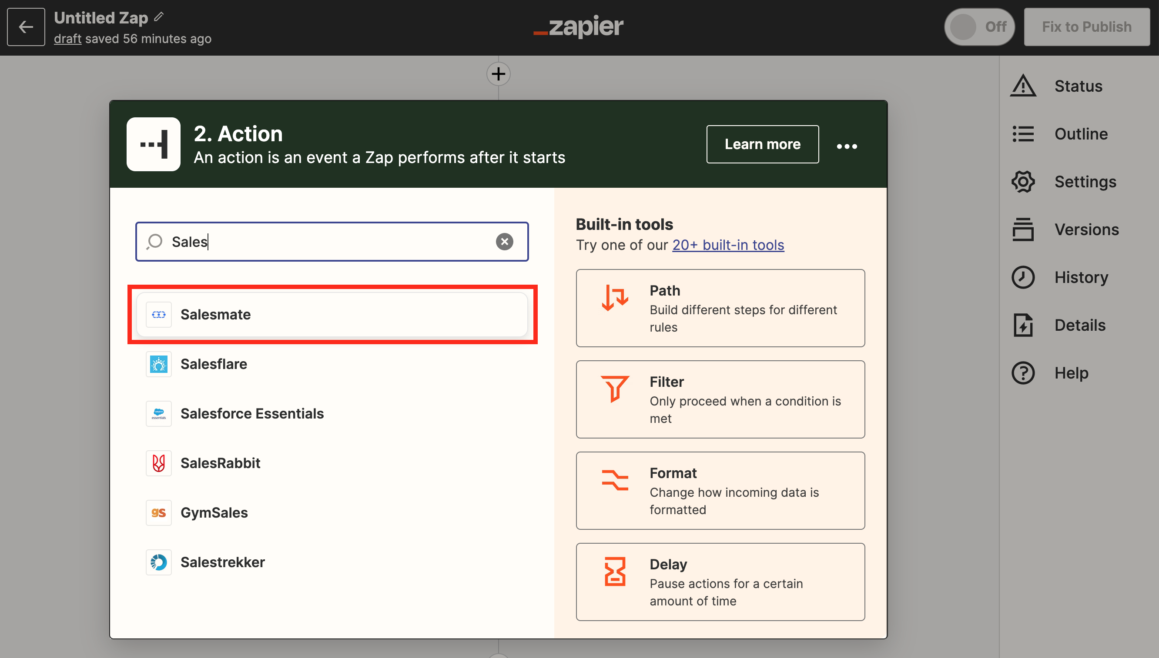Click the Help question mark icon
The width and height of the screenshot is (1159, 658).
(1023, 373)
